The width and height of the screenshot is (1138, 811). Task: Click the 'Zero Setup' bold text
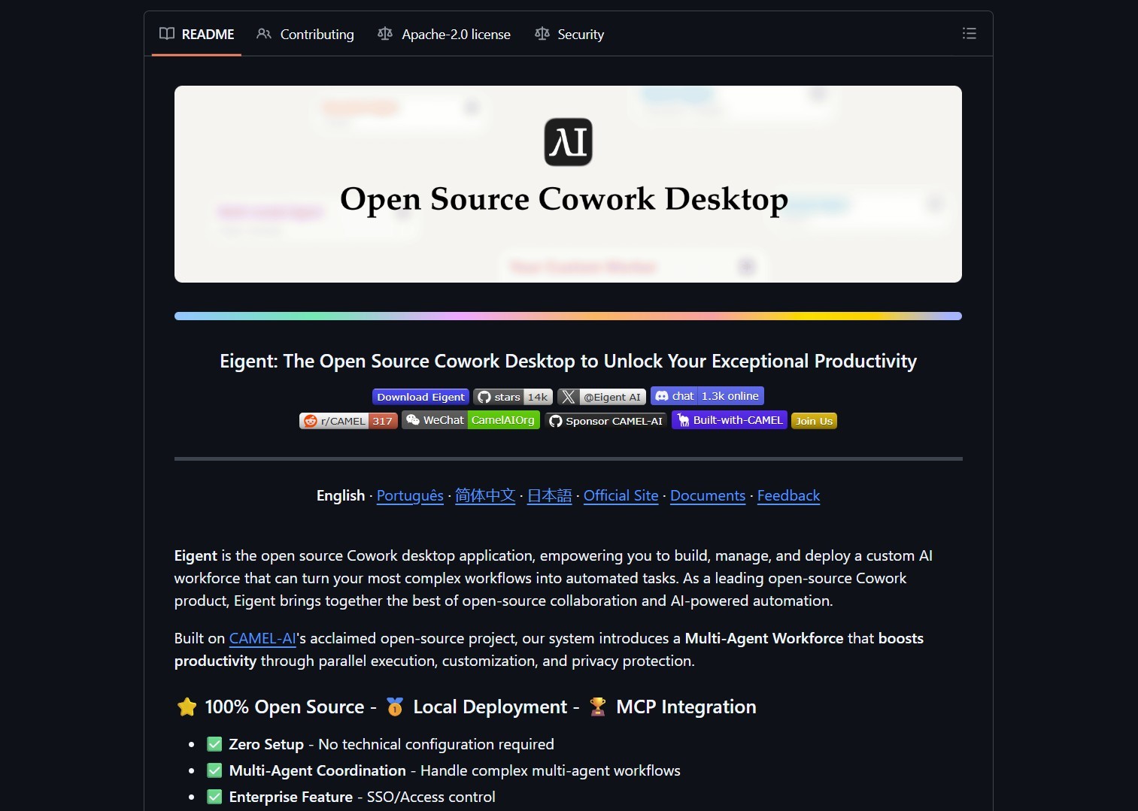tap(266, 745)
